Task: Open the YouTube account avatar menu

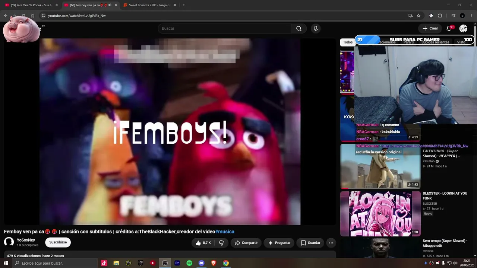Action: coord(463,29)
